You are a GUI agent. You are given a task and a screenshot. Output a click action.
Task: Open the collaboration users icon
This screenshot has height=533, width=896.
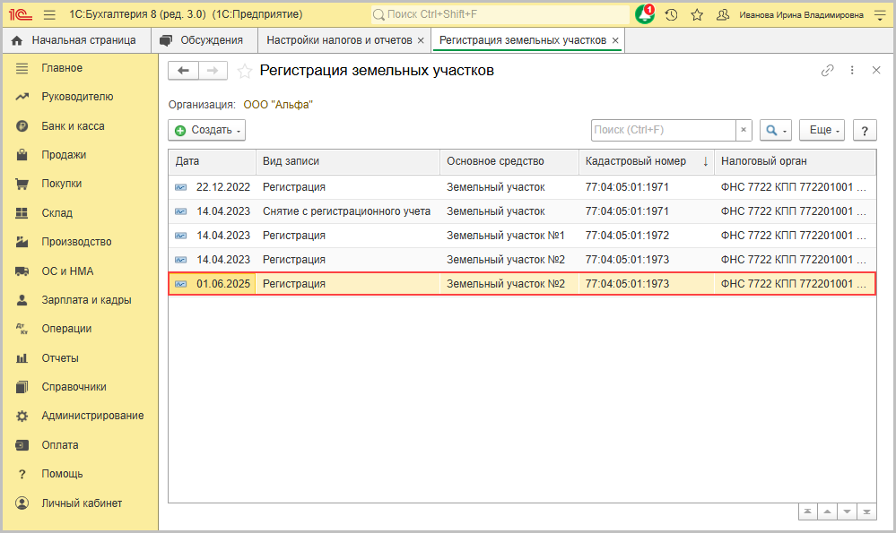point(722,15)
